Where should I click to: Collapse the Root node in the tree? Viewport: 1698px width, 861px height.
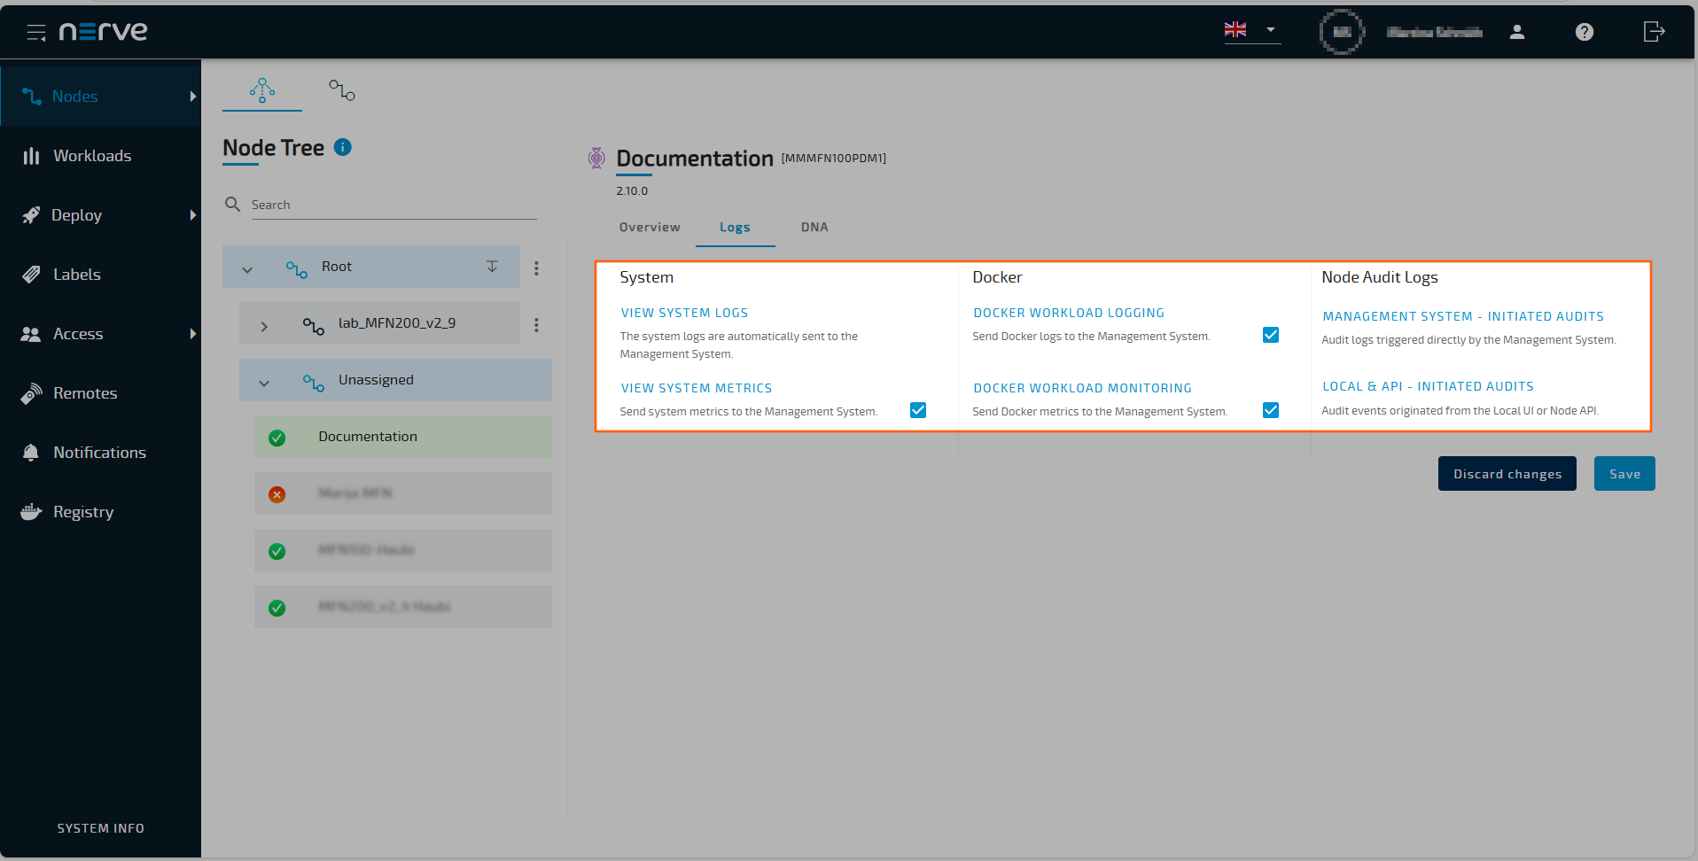click(x=247, y=267)
